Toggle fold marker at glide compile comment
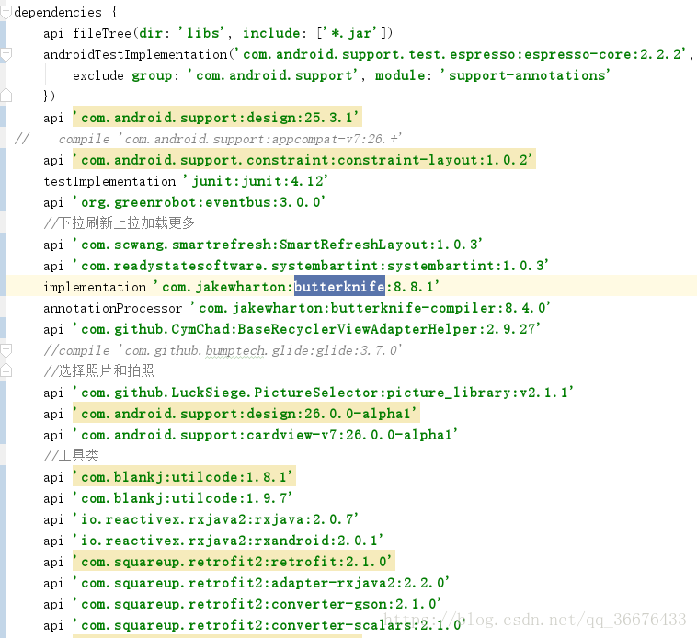 (6, 350)
